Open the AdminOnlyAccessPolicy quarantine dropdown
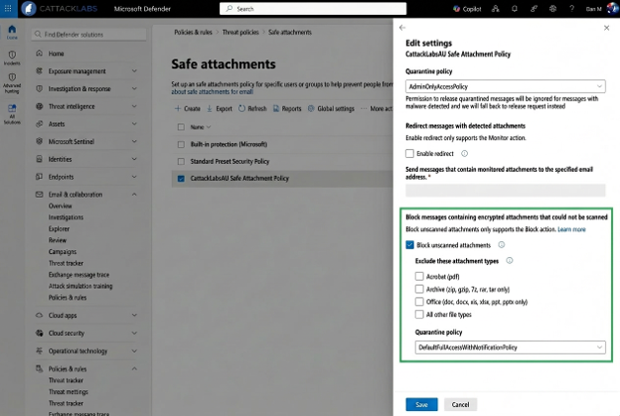The height and width of the screenshot is (416, 620). pyautogui.click(x=506, y=86)
